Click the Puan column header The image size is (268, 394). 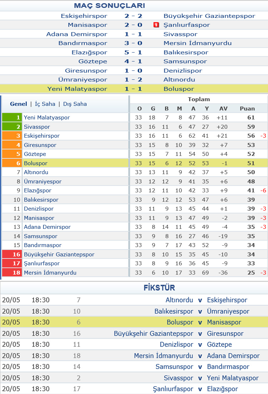(247, 109)
